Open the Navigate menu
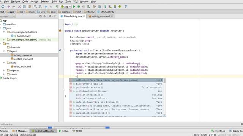243x136 pixels. coord(16,2)
